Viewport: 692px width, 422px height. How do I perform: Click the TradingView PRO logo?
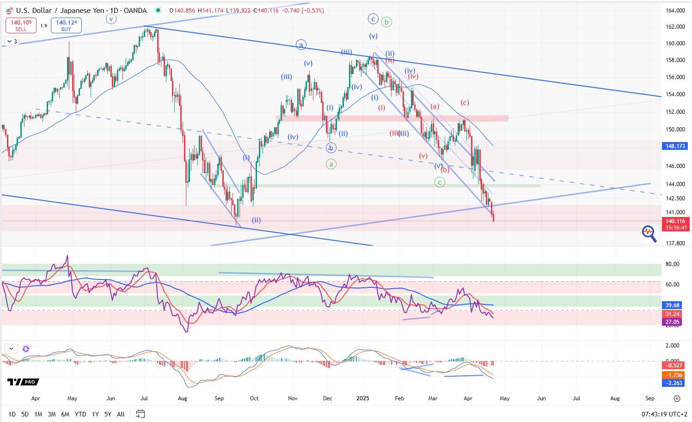pyautogui.click(x=23, y=382)
